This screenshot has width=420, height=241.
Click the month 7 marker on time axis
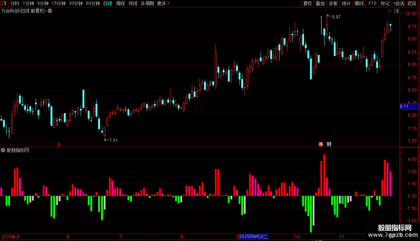[121, 237]
